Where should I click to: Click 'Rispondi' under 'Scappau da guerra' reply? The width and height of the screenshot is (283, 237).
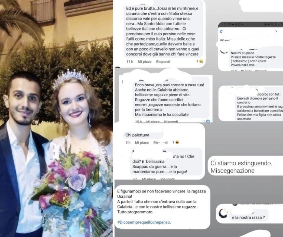[x=167, y=179]
